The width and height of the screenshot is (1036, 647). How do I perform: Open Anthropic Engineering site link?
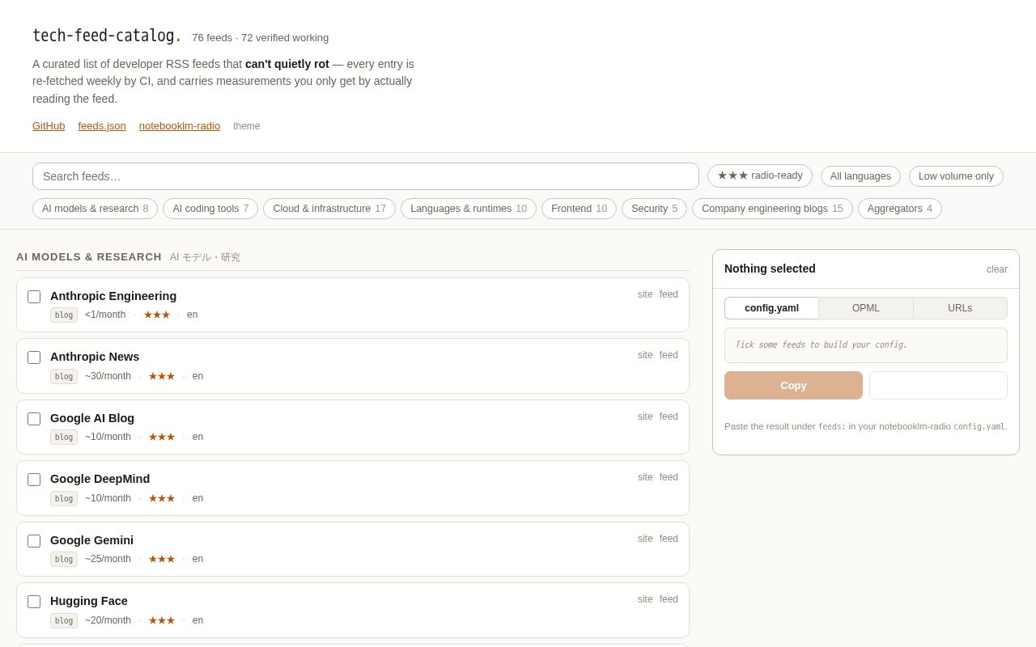[x=645, y=294]
